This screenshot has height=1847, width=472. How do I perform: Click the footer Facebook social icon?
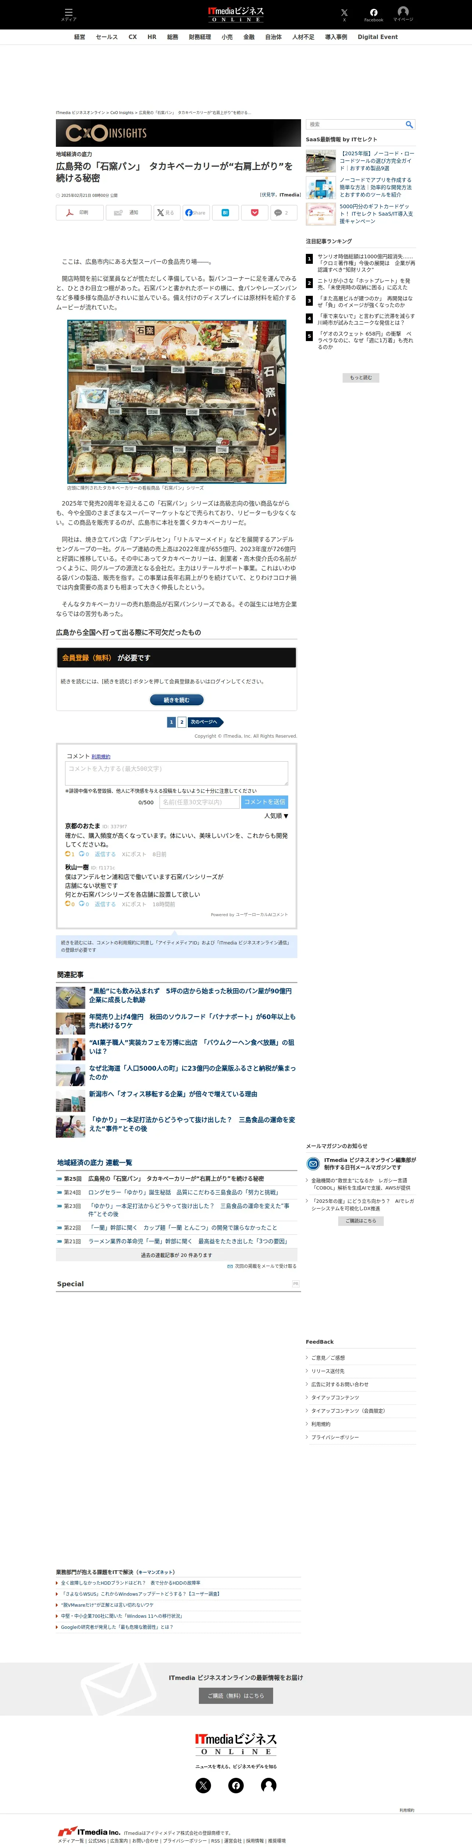point(236,1784)
